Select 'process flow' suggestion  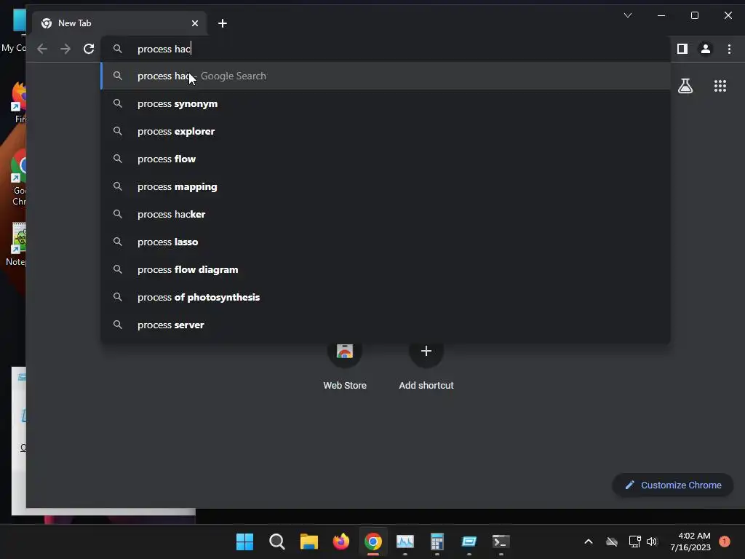click(x=386, y=159)
